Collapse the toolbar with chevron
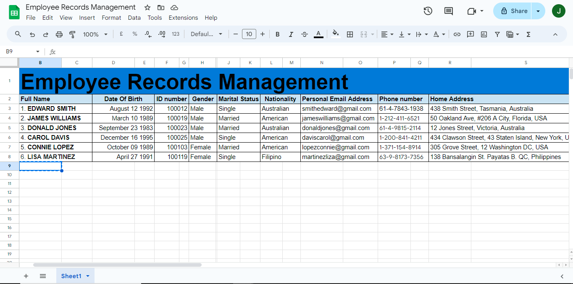The image size is (573, 284). (555, 34)
